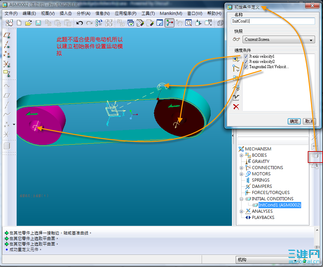Click the datum curve creation icon
The height and width of the screenshot is (267, 323).
click(7, 114)
